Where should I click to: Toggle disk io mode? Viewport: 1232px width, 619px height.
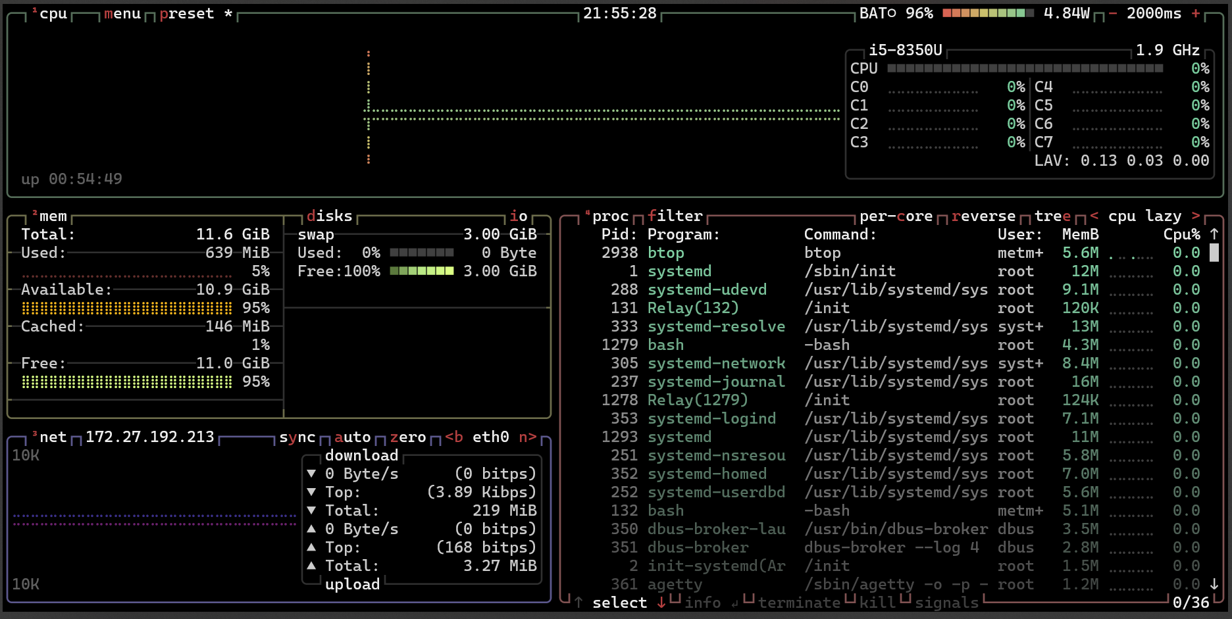click(x=519, y=216)
